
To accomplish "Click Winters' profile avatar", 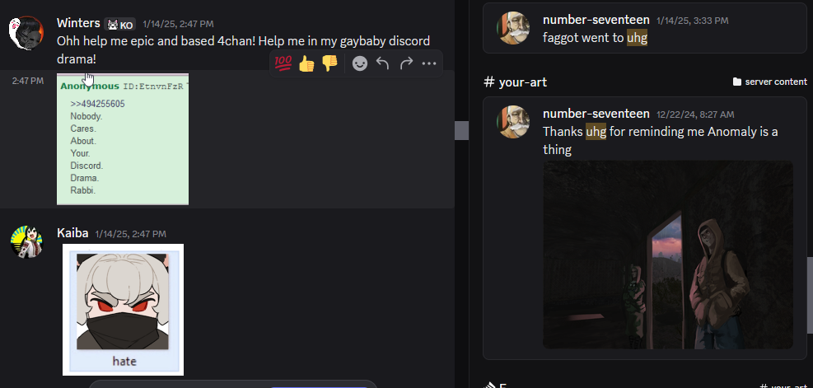I will [26, 33].
